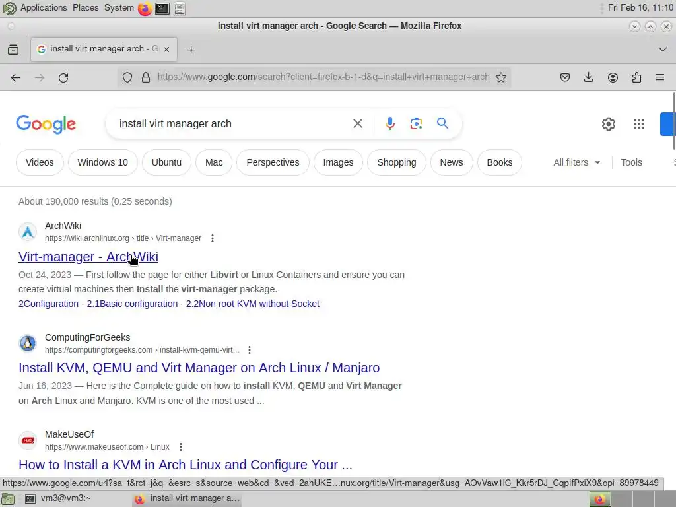Open the MATE menu logo icon
The height and width of the screenshot is (507, 676).
click(x=9, y=8)
